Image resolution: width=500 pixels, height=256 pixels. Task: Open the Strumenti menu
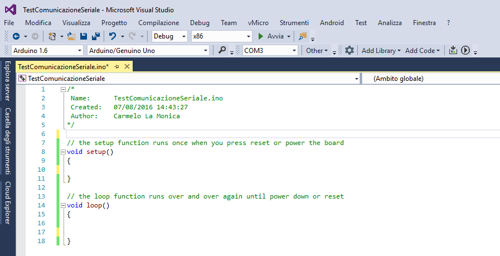coord(294,23)
